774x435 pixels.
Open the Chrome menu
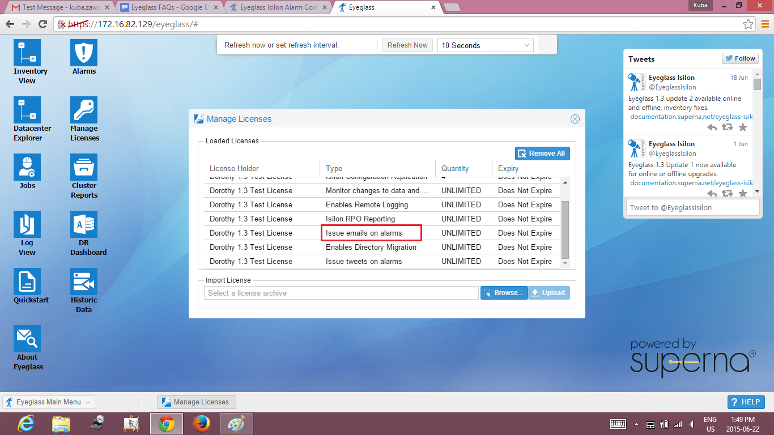pyautogui.click(x=765, y=24)
